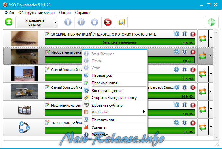Choose Добавить субтитр in context menu
This screenshot has height=149, width=222.
(x=115, y=105)
